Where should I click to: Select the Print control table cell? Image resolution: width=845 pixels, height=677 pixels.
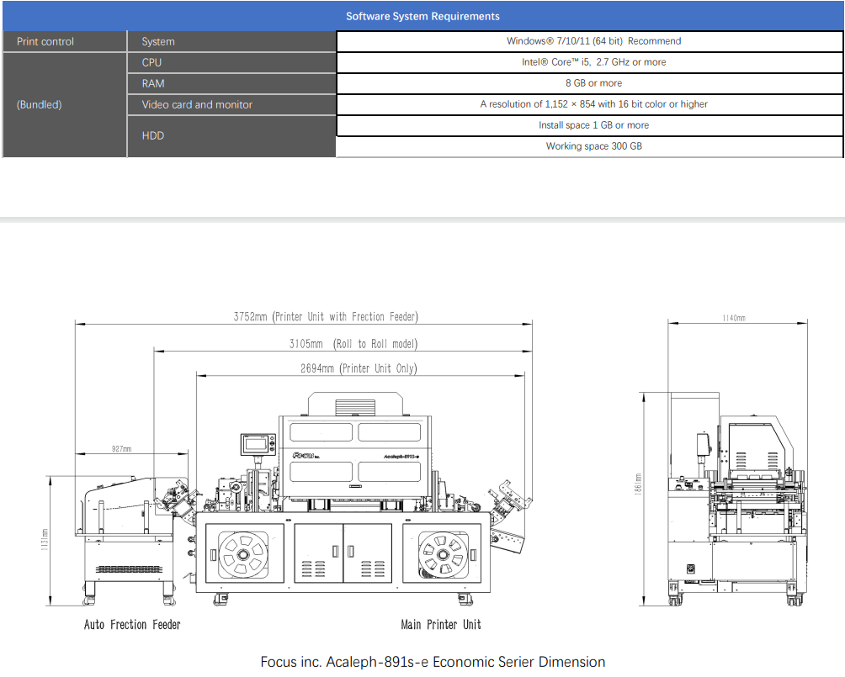45,41
